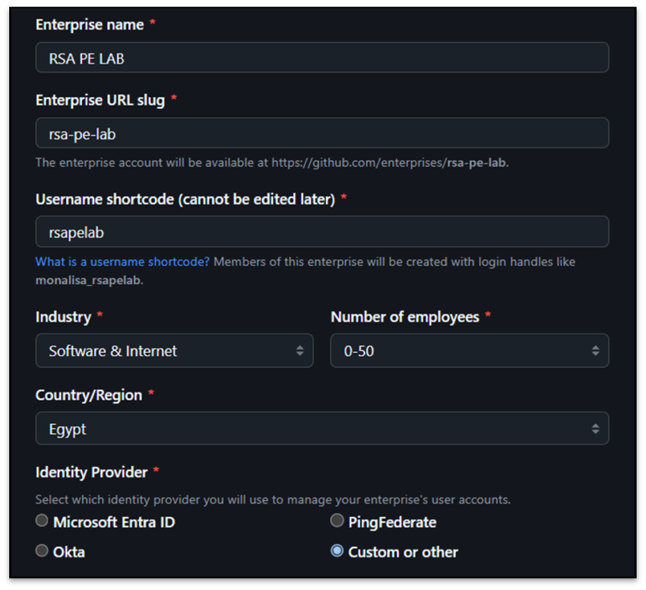This screenshot has height=590, width=646.
Task: Choose Okta as identity provider
Action: [x=42, y=551]
